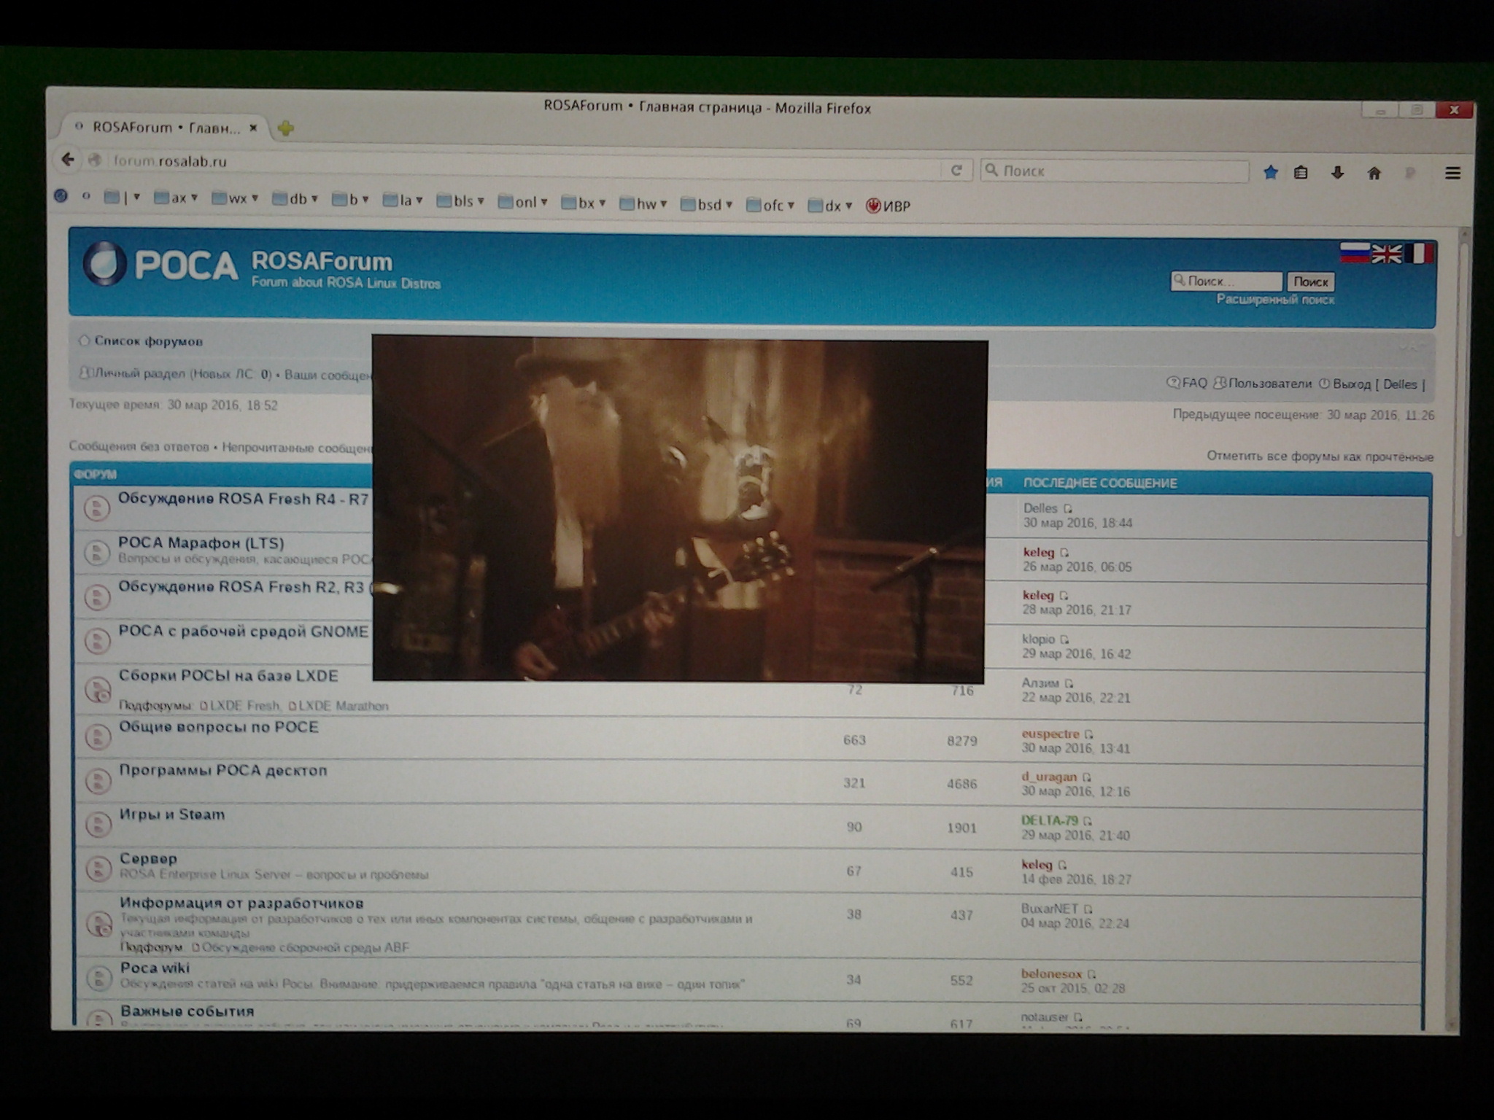Open the Firefox hamburger menu
Image resolution: width=1494 pixels, height=1120 pixels.
pos(1452,174)
